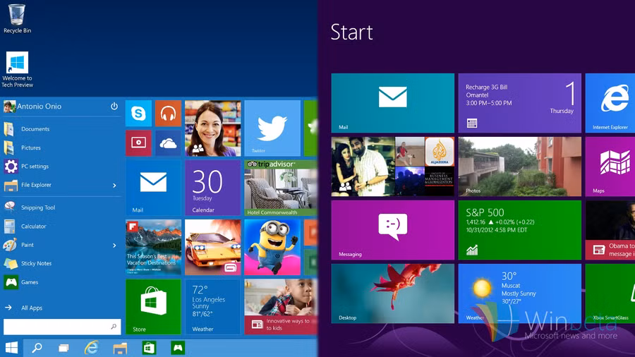Open the Photos tile on Start screen
The width and height of the screenshot is (635, 357).
[x=519, y=167]
